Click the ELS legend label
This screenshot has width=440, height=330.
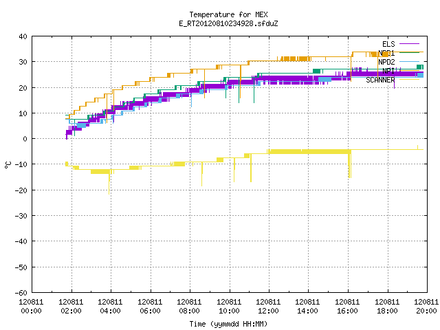[x=388, y=44]
